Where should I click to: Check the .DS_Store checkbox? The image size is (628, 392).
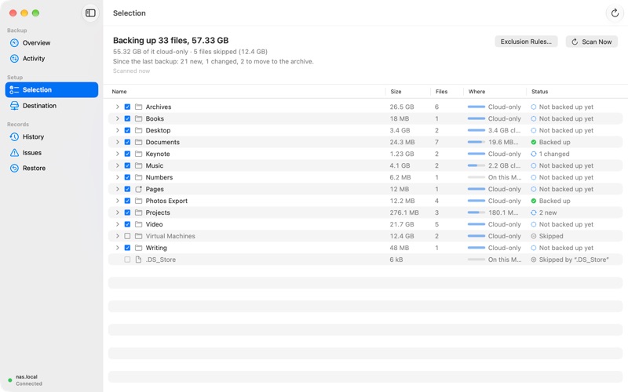(x=127, y=260)
